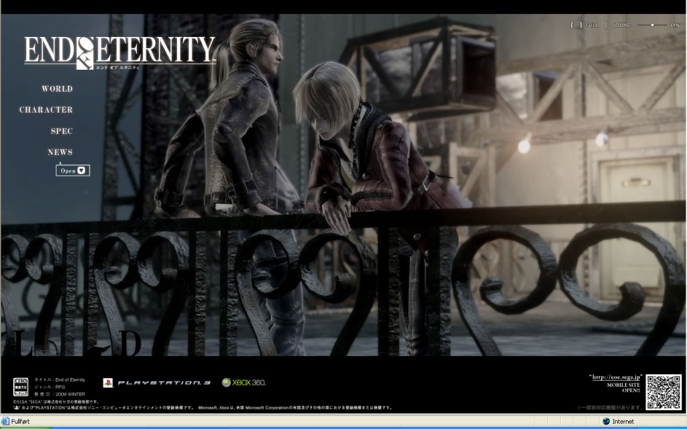
Task: Click MOBILE SITE OPEN!! text
Action: tap(623, 387)
